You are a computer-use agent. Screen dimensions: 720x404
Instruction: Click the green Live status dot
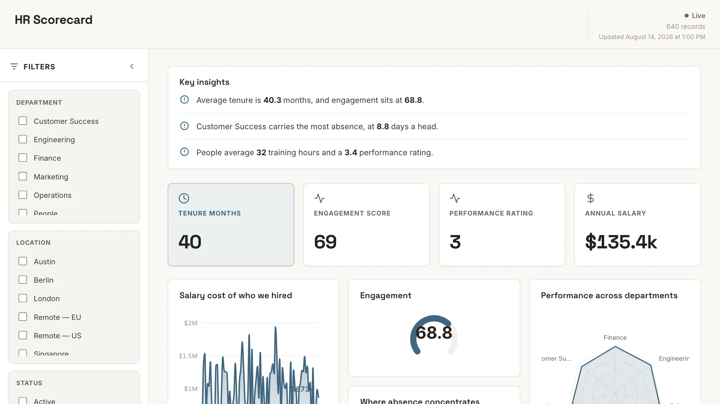point(686,16)
